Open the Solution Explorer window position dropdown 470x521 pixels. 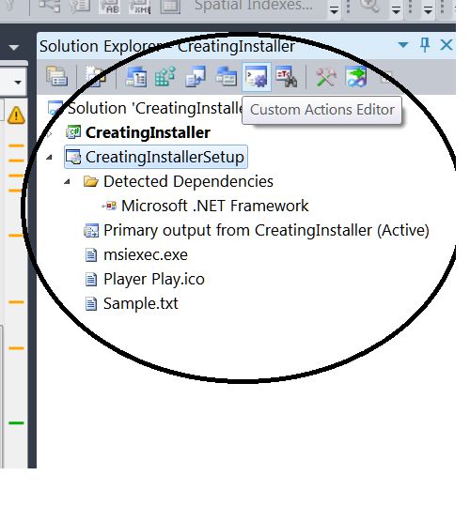403,45
